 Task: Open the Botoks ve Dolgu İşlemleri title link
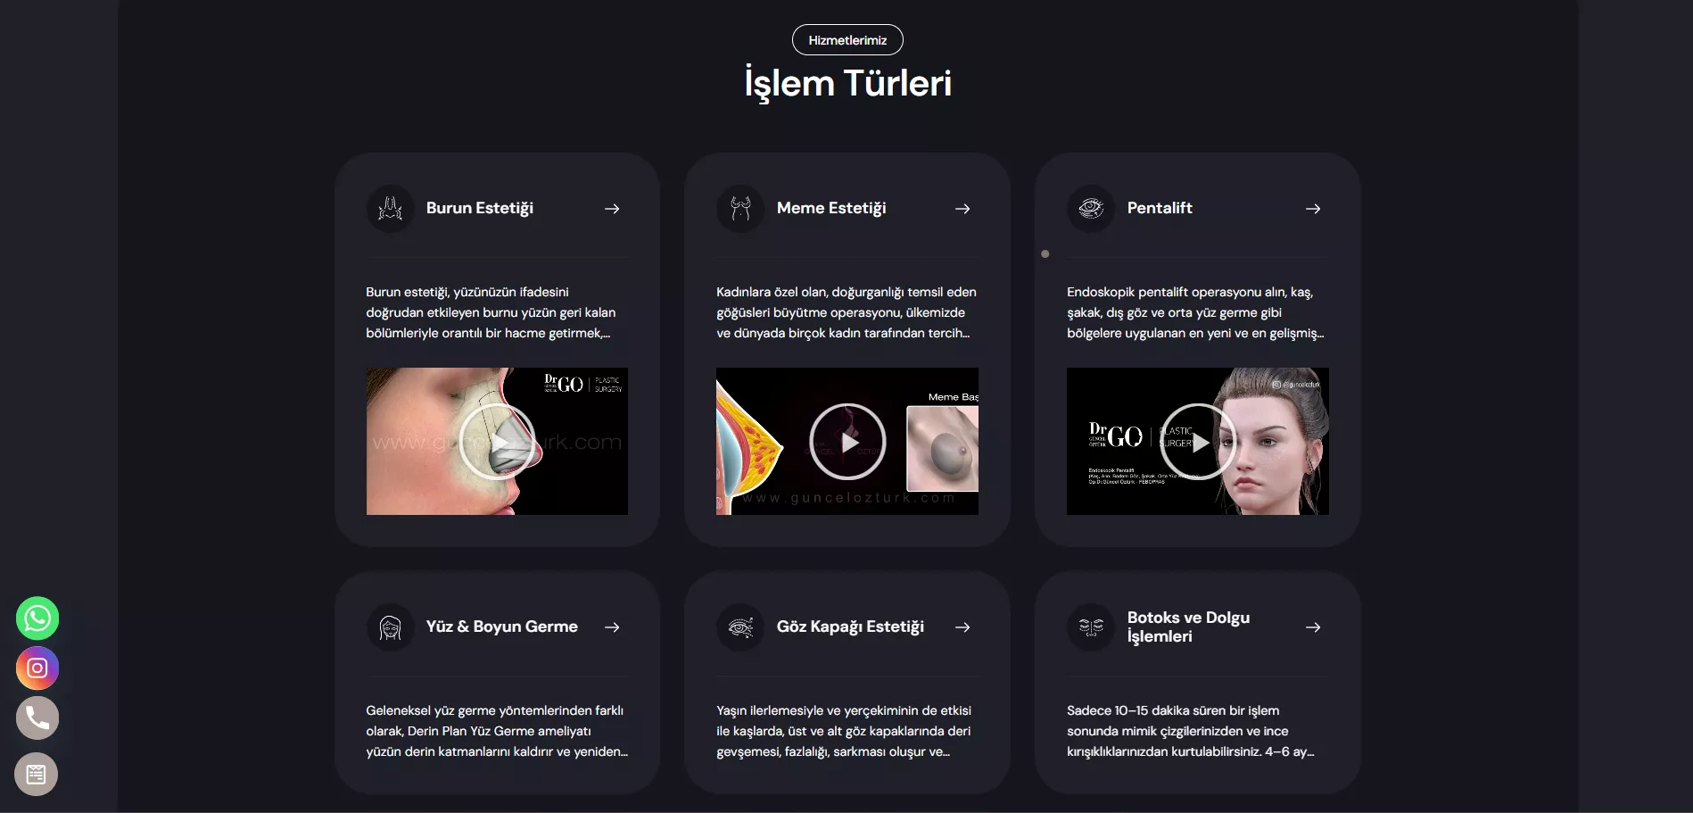[x=1188, y=626]
